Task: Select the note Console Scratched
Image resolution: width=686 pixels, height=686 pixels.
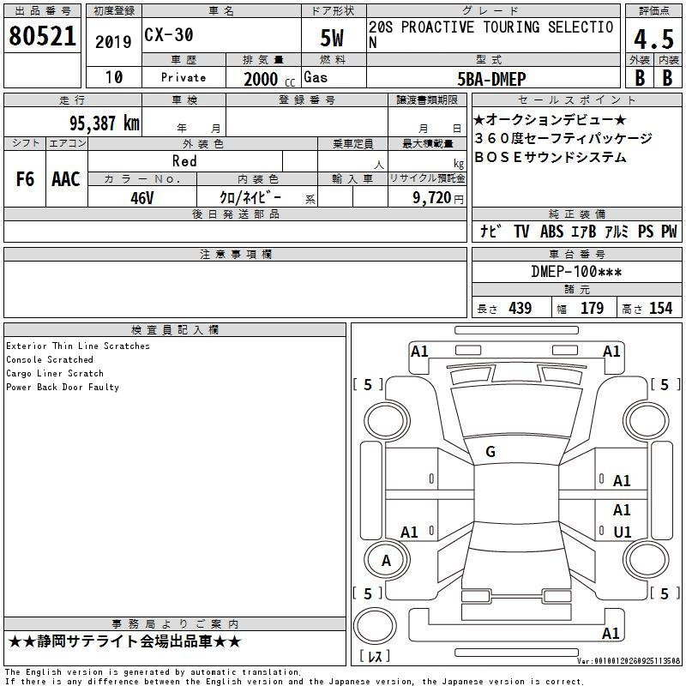Action: pos(50,359)
